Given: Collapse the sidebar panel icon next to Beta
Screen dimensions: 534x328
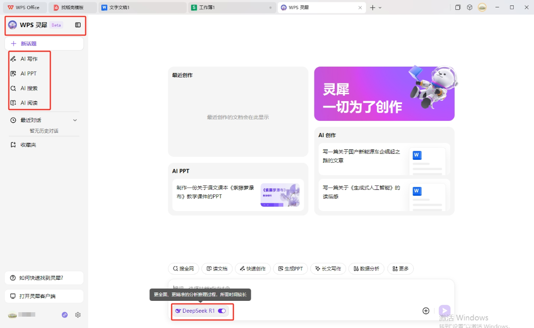Looking at the screenshot, I should click(78, 25).
